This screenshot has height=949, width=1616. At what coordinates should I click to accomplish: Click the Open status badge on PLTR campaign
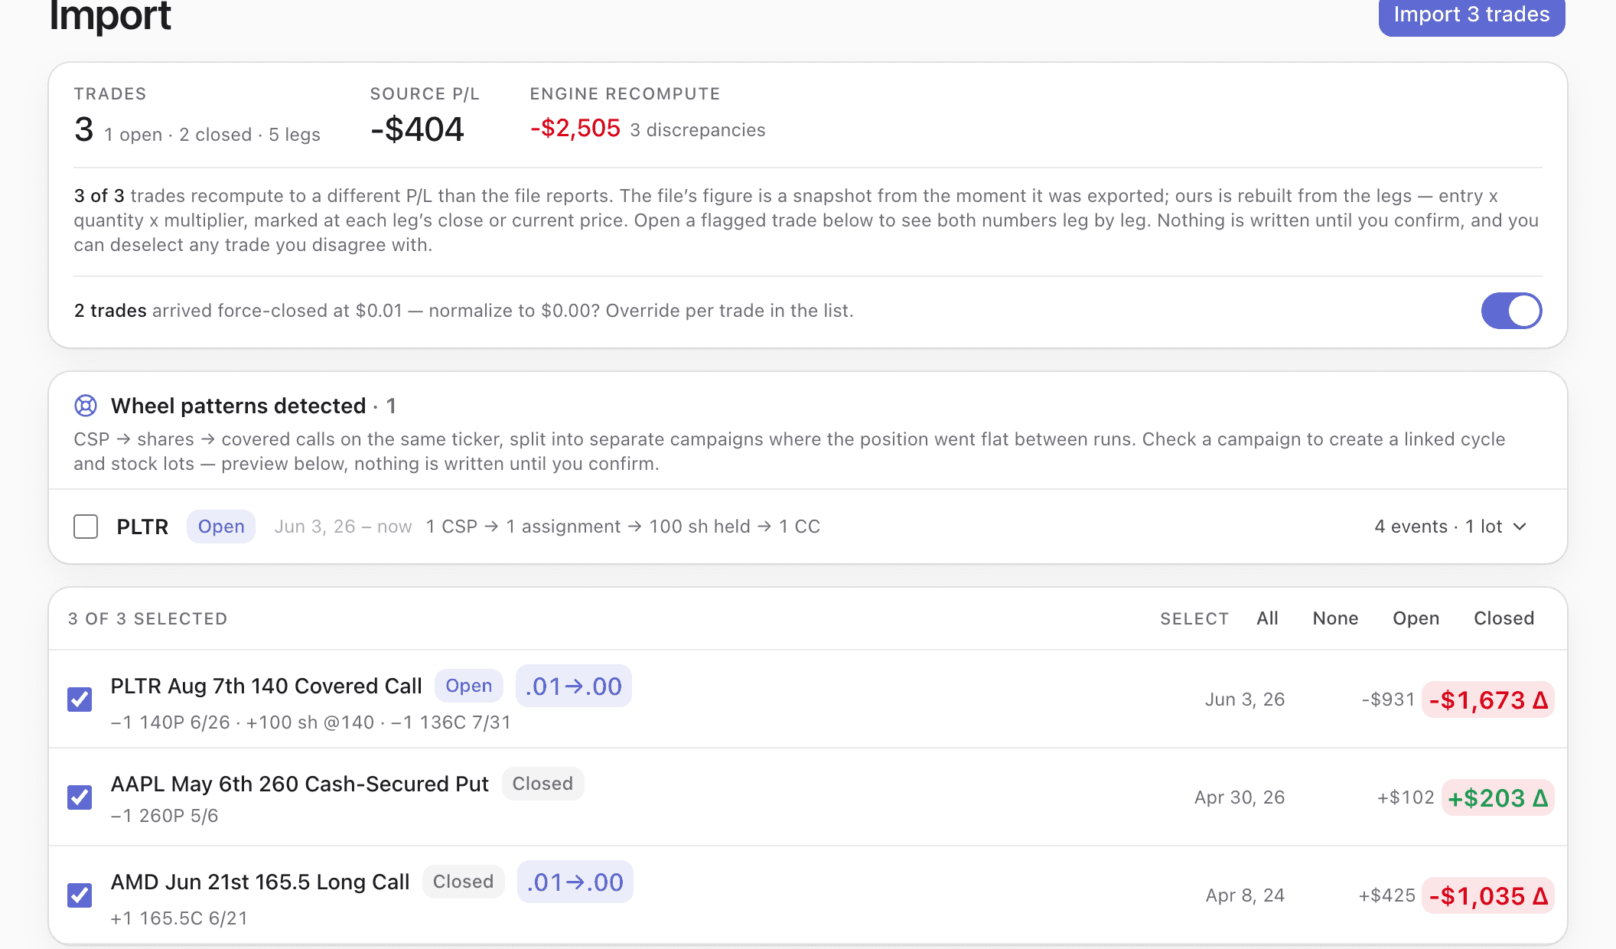[221, 527]
